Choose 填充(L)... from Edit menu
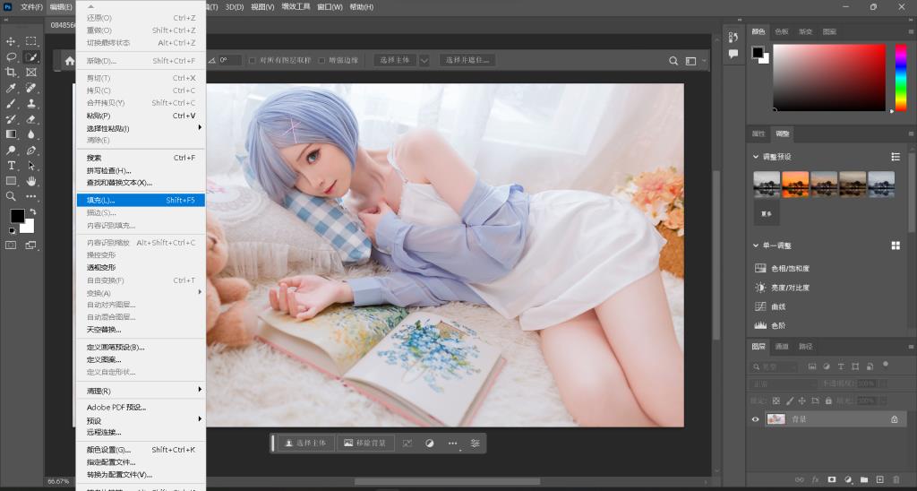Viewport: 917px width, 491px height. (x=101, y=200)
